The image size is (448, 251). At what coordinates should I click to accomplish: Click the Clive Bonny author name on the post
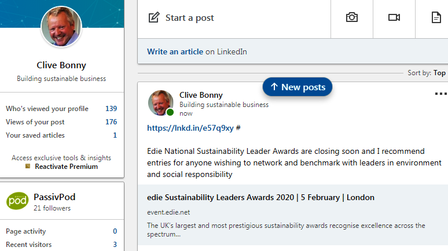201,95
